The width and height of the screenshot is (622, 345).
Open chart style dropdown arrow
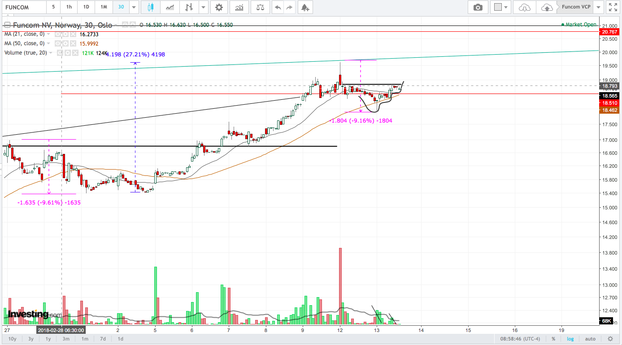[x=204, y=7]
